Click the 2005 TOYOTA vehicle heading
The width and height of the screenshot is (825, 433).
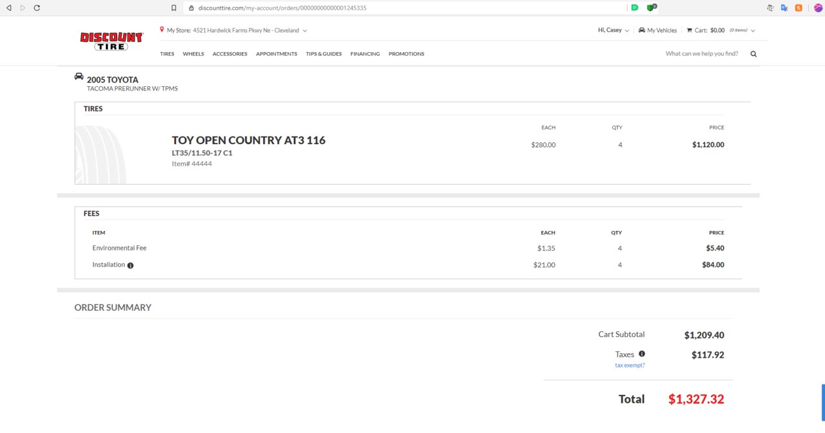coord(113,80)
